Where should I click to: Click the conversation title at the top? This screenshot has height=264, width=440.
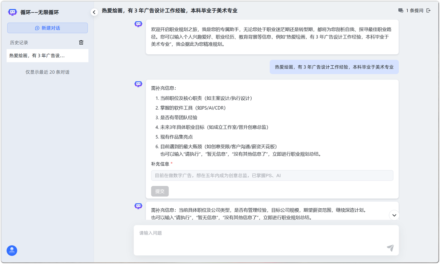coord(169,11)
